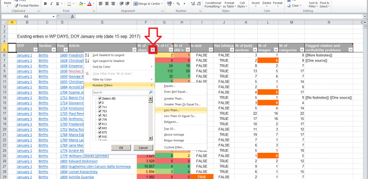
Task: Open the Sort by Color submenu
Action: (x=119, y=67)
